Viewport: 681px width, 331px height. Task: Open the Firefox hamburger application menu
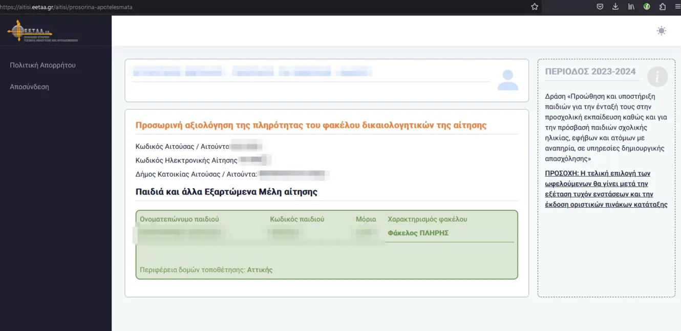click(x=677, y=7)
